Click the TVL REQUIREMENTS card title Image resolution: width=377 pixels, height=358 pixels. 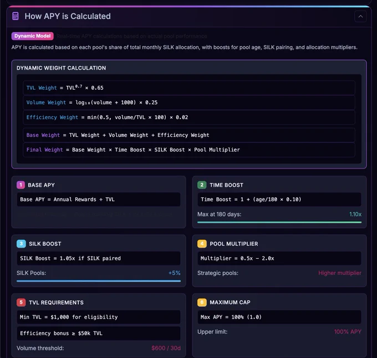56,303
